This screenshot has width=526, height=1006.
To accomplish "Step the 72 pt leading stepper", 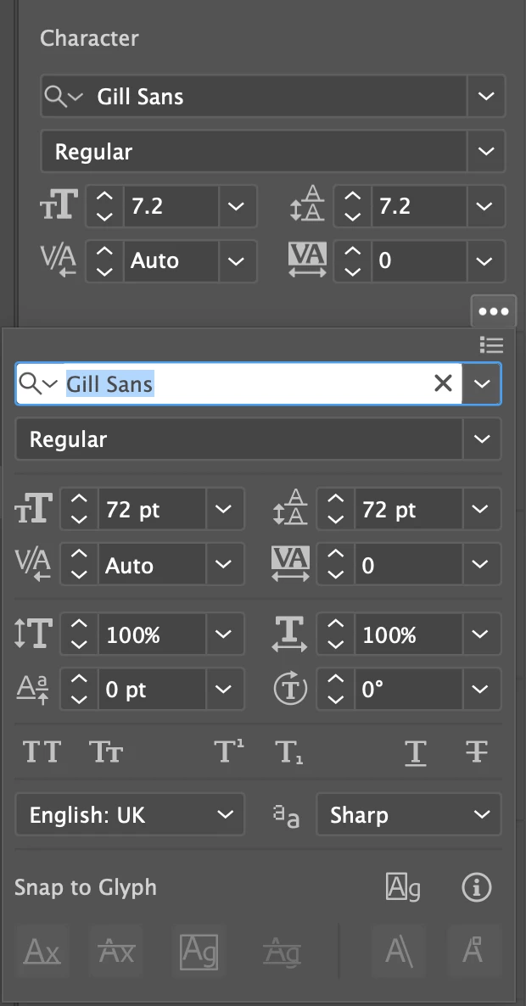I will pos(336,510).
